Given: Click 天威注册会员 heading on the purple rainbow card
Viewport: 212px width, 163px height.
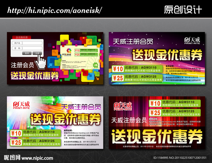Looking at the screenshot, I should tap(133, 41).
